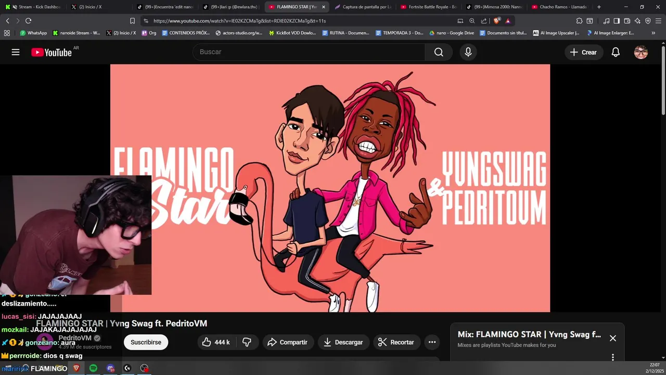Click the Descargar download button
Viewport: 666px width, 375px height.
[343, 342]
